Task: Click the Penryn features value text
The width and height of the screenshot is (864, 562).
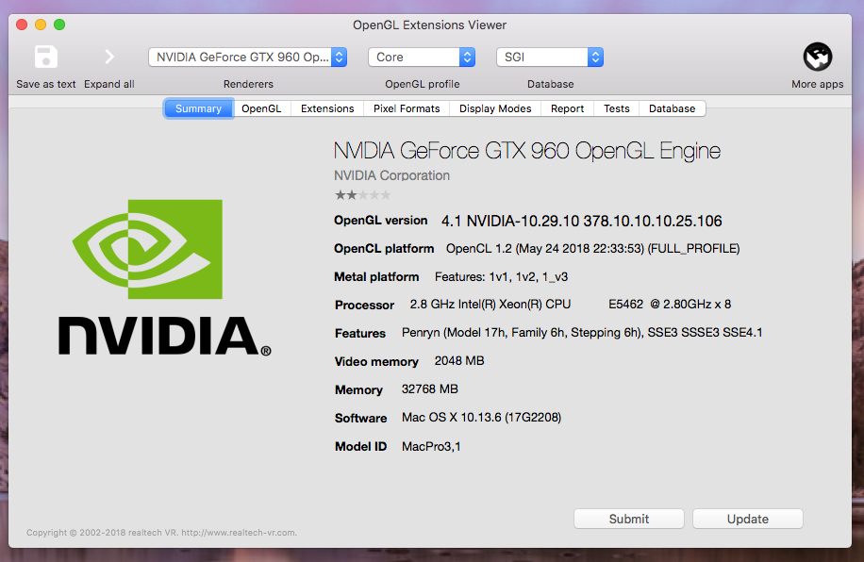Action: [x=582, y=332]
